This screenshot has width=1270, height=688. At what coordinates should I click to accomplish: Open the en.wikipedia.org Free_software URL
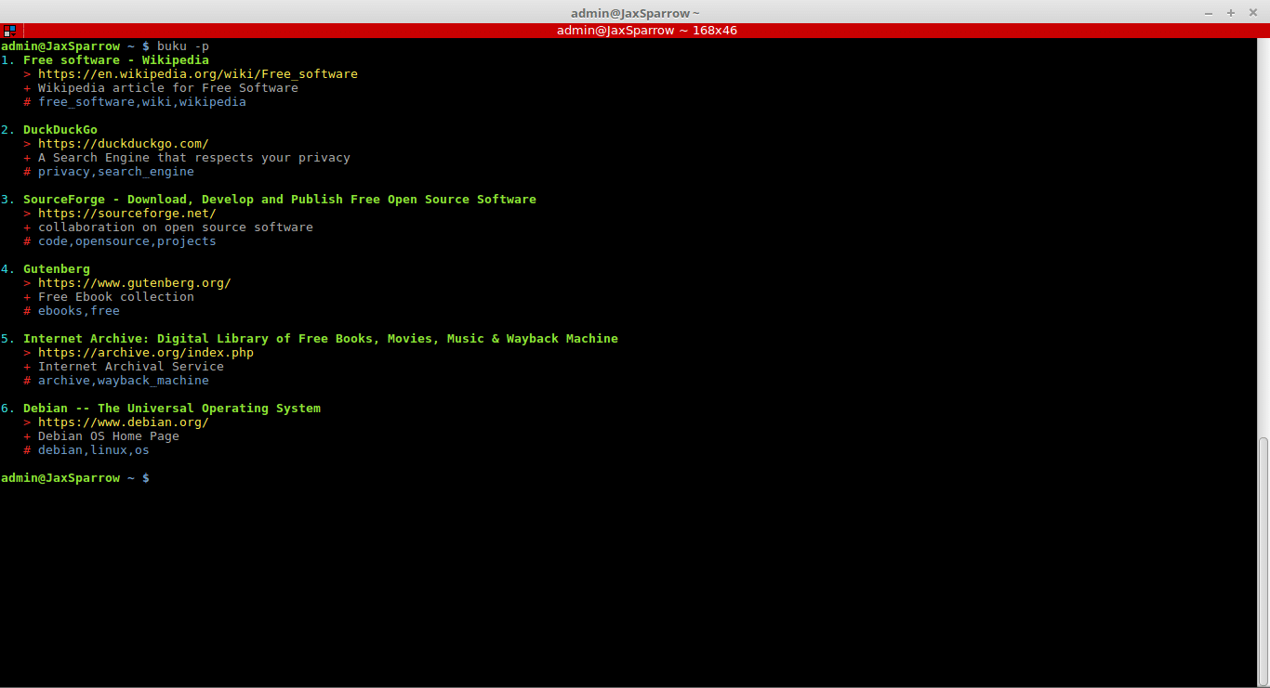pos(198,74)
